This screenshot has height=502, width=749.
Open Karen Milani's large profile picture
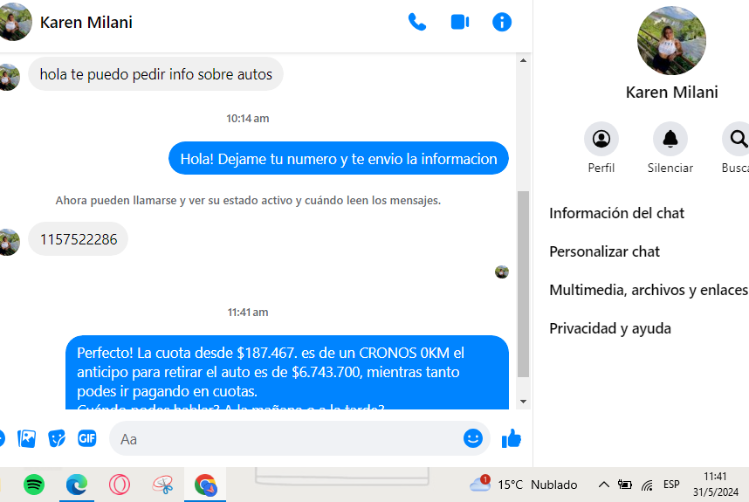coord(671,40)
